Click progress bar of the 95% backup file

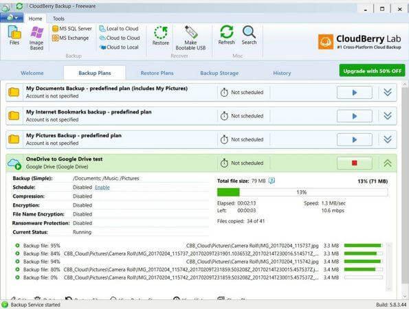pyautogui.click(x=364, y=245)
